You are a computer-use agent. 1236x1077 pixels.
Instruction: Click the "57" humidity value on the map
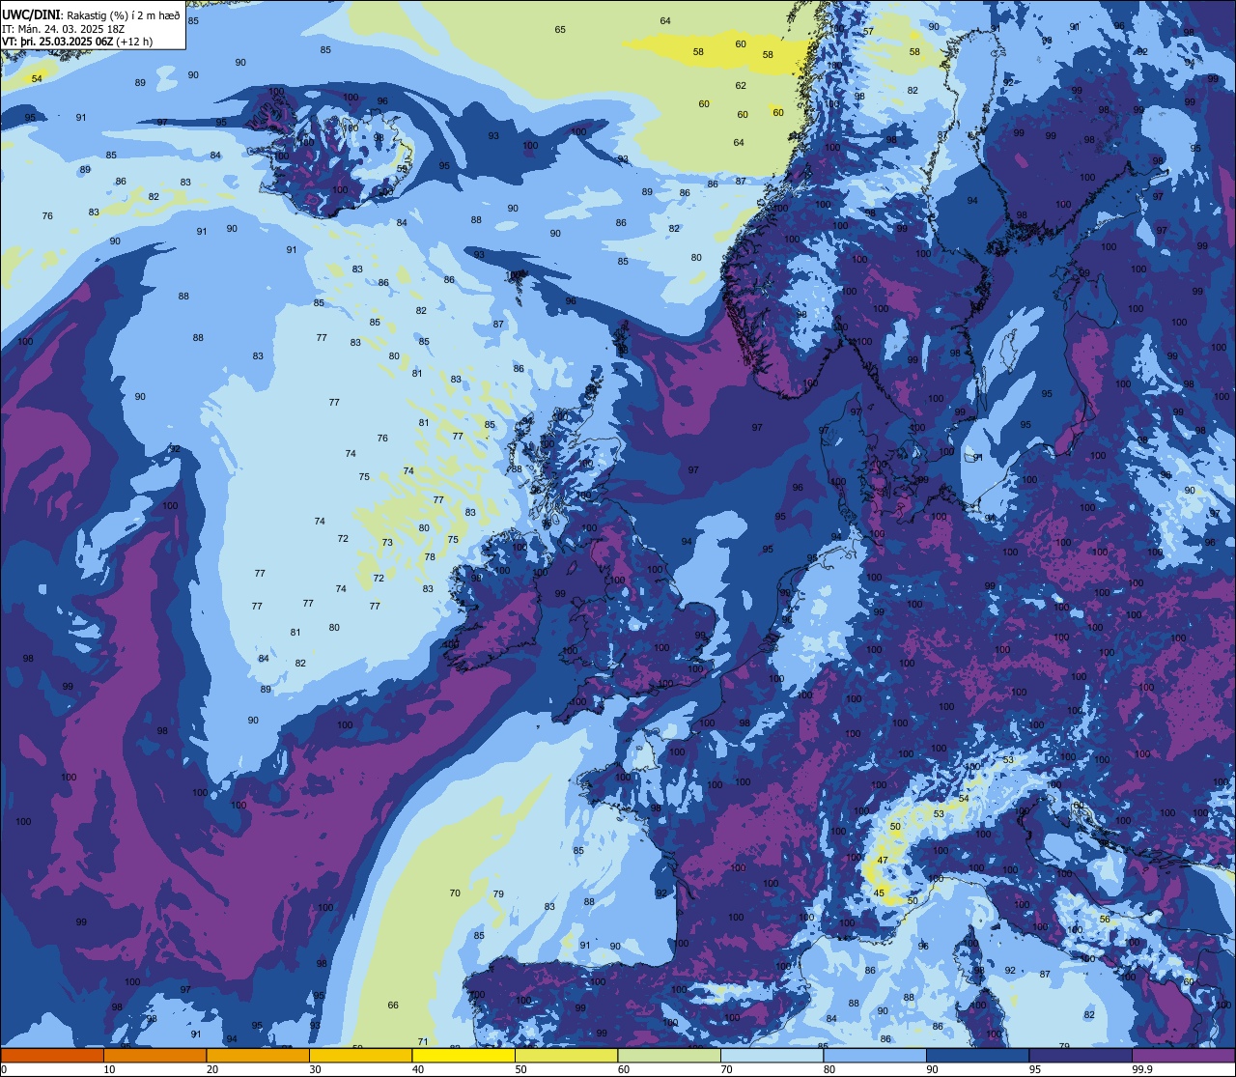[x=868, y=31]
